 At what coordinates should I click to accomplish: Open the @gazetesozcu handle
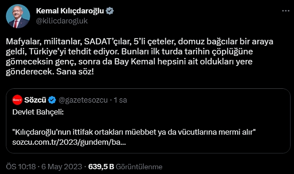[83, 100]
